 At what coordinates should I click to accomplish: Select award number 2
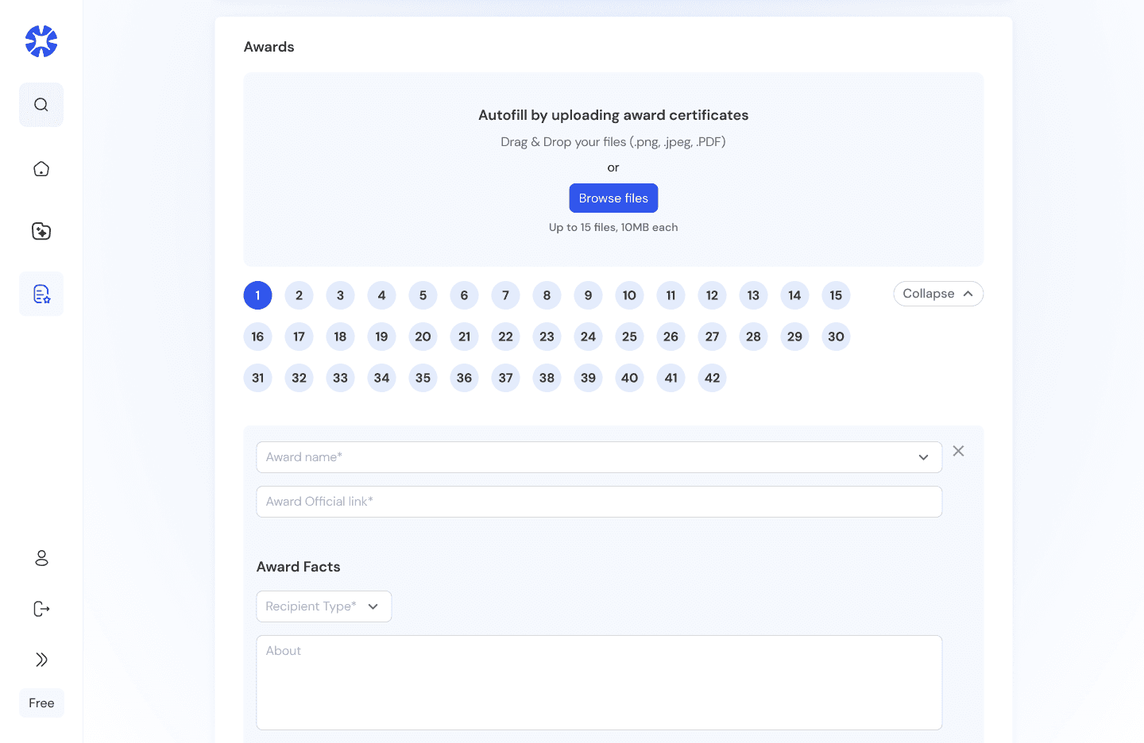(x=299, y=295)
